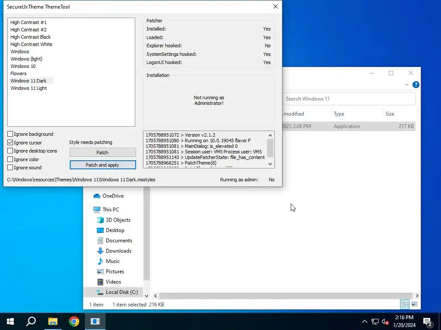Open Desktop folder in sidebar

(x=115, y=230)
